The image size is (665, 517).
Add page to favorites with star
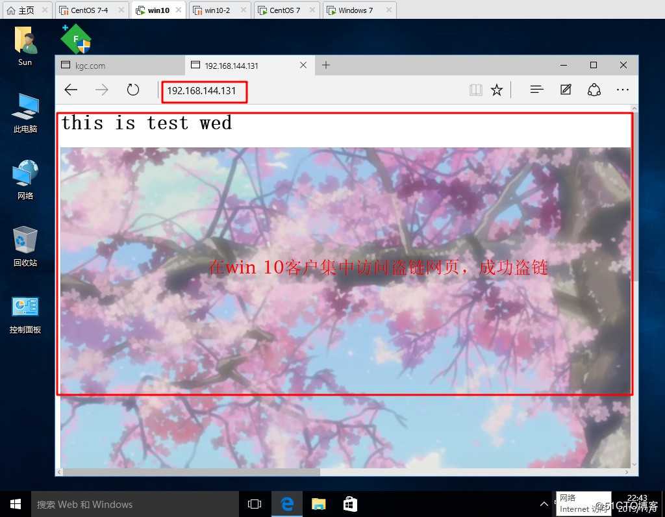pyautogui.click(x=497, y=90)
